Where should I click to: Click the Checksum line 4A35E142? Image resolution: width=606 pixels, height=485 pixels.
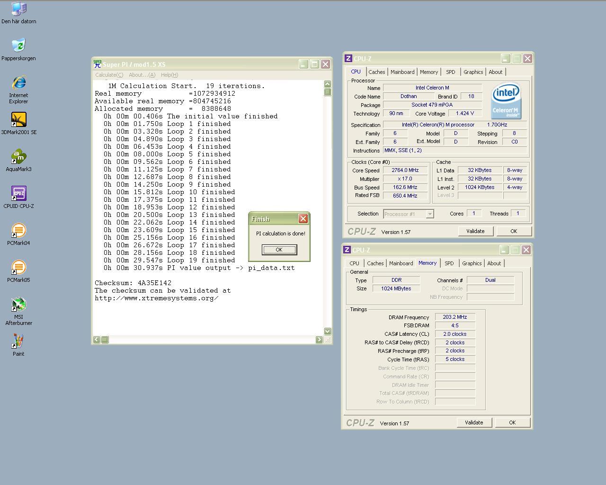133,283
